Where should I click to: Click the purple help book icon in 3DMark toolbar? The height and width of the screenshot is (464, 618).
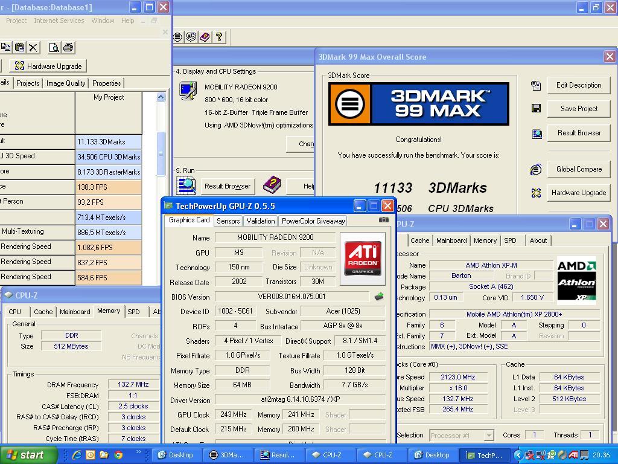pyautogui.click(x=205, y=37)
